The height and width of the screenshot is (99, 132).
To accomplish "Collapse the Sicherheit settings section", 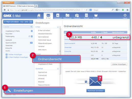I will pyautogui.click(x=58, y=69).
